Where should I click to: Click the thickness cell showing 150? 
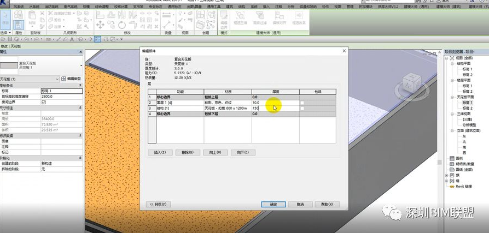[x=275, y=108]
